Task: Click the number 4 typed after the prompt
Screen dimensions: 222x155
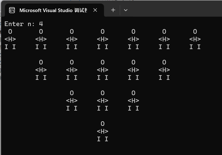Action: point(41,24)
